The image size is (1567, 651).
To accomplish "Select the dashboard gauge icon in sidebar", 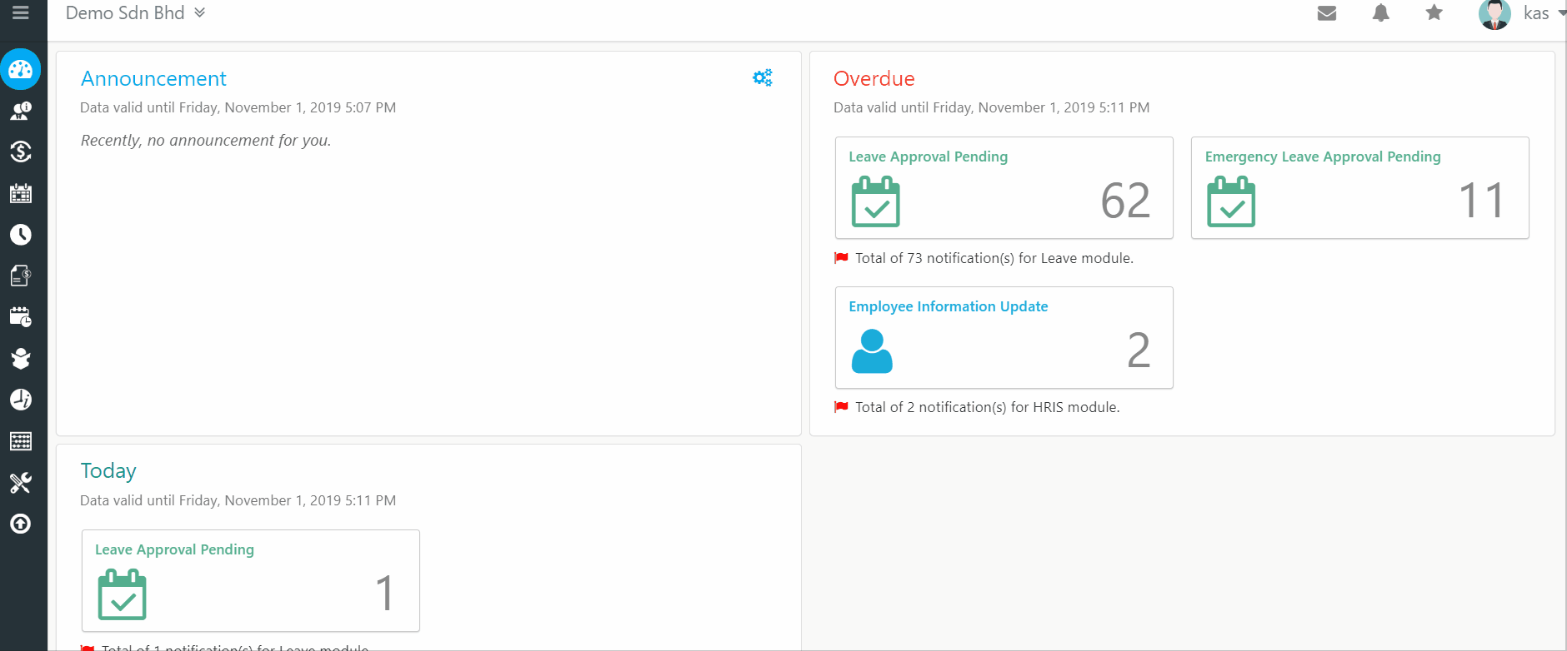I will point(21,70).
